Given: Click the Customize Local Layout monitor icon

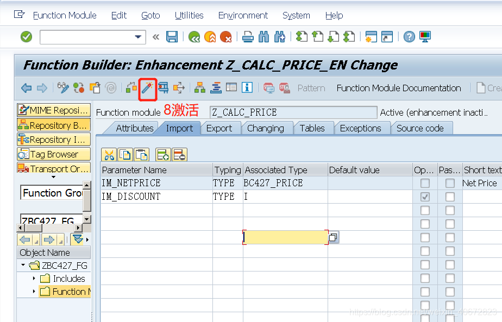Looking at the screenshot, I should [x=425, y=37].
